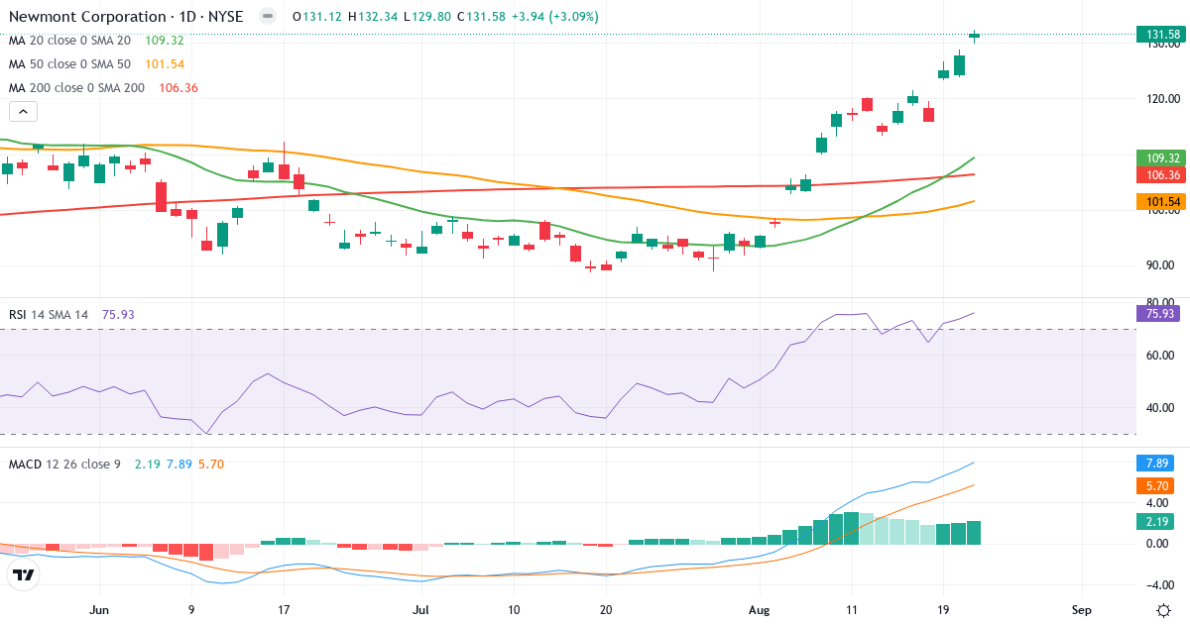Open chart settings gear icon
Image resolution: width=1190 pixels, height=624 pixels.
click(1162, 610)
